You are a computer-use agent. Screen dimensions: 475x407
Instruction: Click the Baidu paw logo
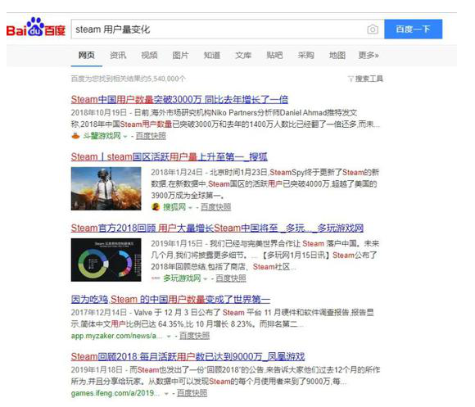coord(36,27)
